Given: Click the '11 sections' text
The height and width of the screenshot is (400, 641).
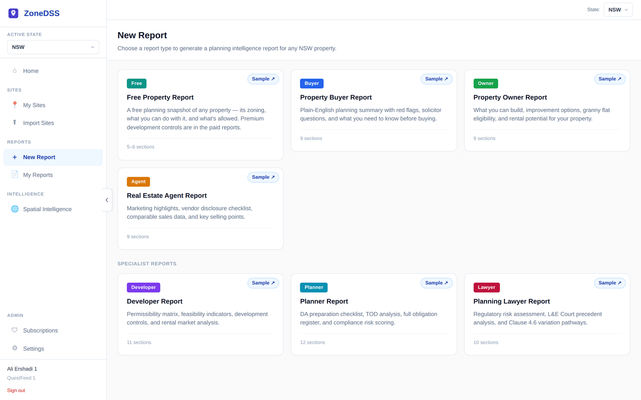Looking at the screenshot, I should coord(139,342).
